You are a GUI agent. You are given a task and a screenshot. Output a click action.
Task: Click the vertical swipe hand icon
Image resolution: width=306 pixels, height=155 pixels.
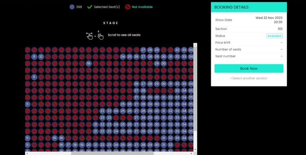pos(100,35)
